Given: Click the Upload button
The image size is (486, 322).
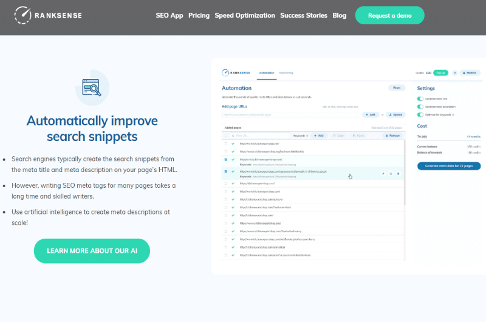Looking at the screenshot, I should pyautogui.click(x=395, y=115).
